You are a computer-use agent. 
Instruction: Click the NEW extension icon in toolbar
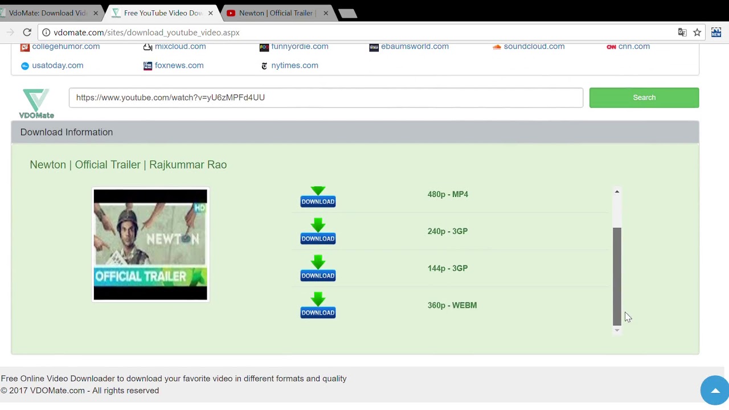click(x=716, y=32)
